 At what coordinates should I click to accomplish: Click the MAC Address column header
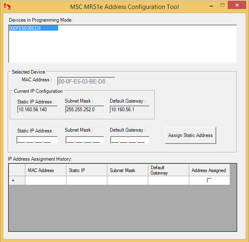[45, 170]
